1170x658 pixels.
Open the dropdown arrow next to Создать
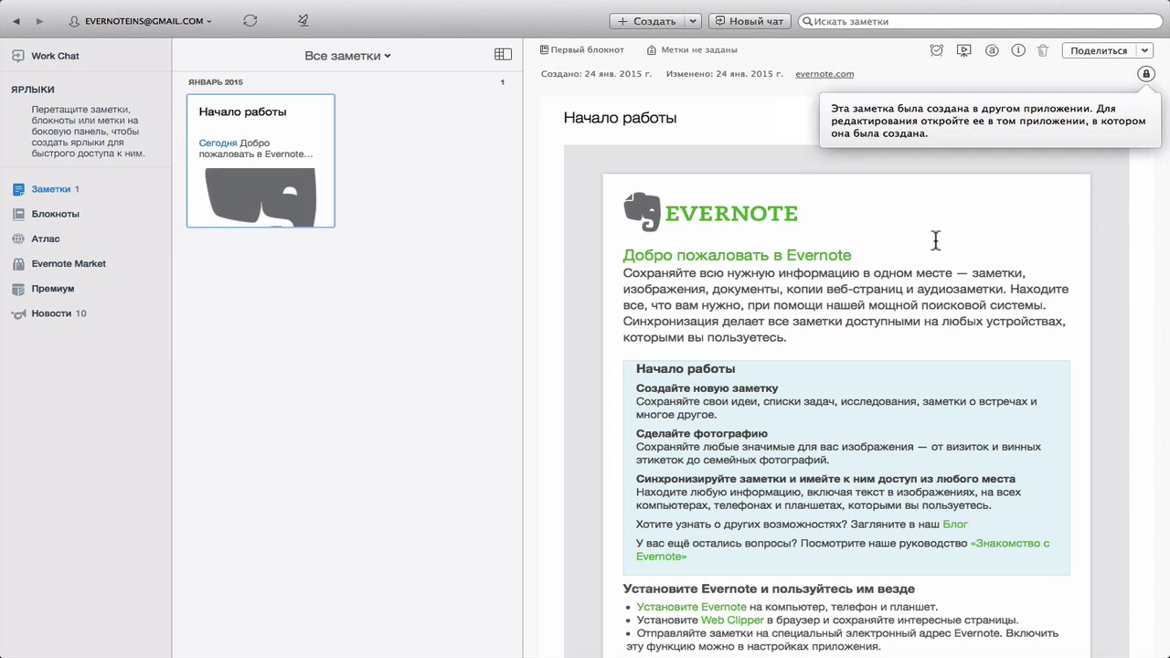(693, 21)
